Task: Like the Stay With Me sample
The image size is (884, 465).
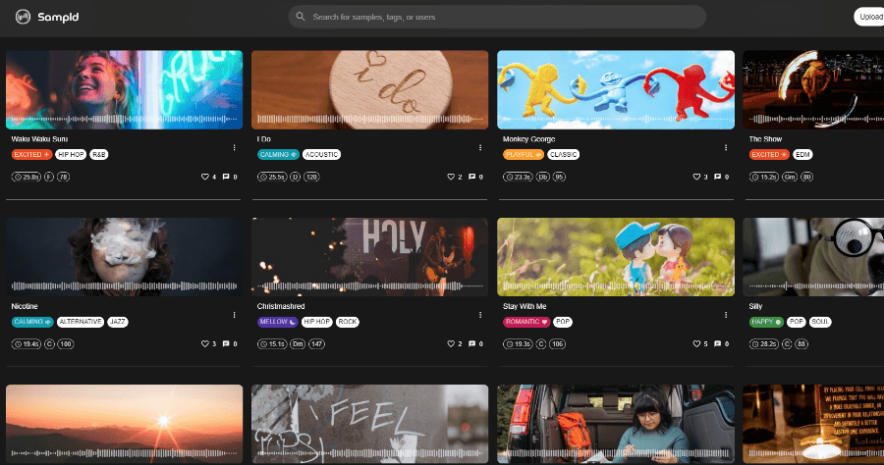Action: click(x=696, y=344)
